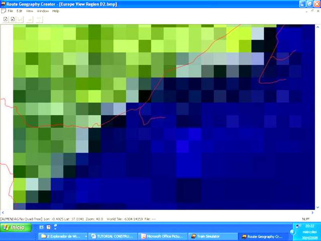Click the fifth toolbar icon
The height and width of the screenshot is (241, 321).
(39, 18)
